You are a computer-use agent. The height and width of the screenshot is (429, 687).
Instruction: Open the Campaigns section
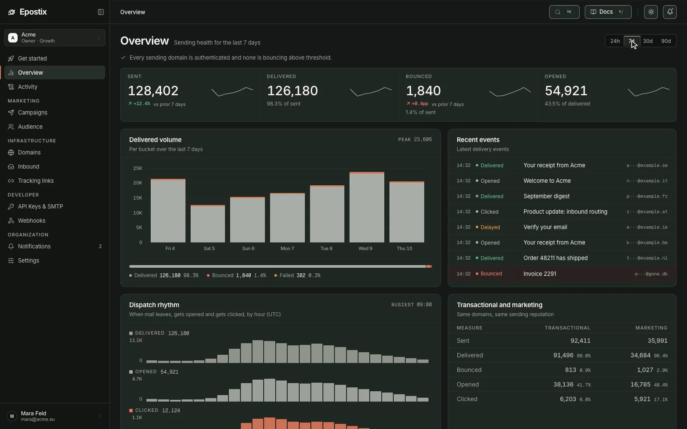[55, 112]
